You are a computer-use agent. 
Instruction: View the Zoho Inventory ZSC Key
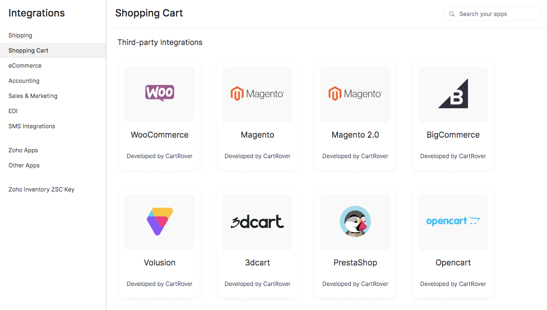pyautogui.click(x=41, y=189)
